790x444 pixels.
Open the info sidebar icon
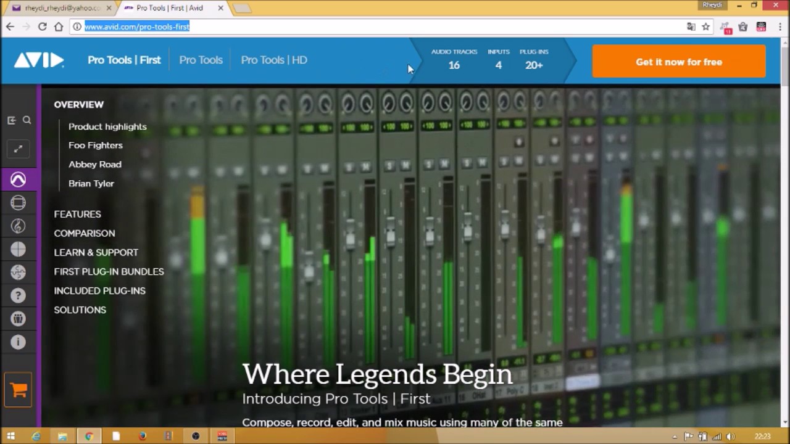pyautogui.click(x=18, y=342)
